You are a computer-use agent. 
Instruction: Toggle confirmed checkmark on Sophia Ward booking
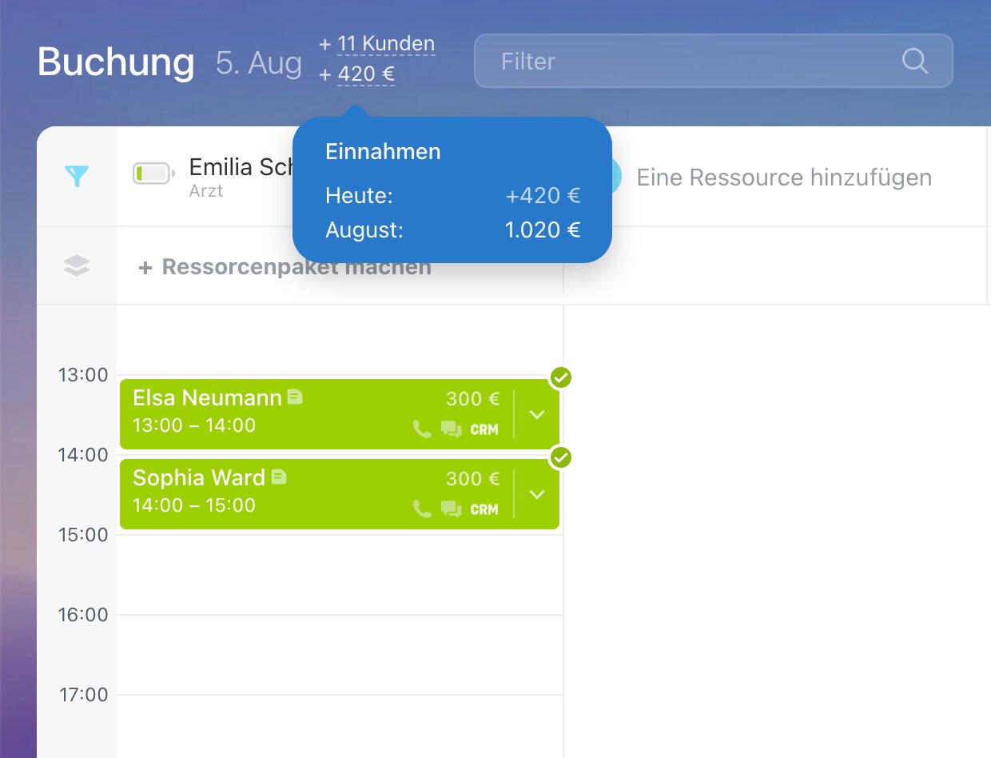tap(561, 457)
